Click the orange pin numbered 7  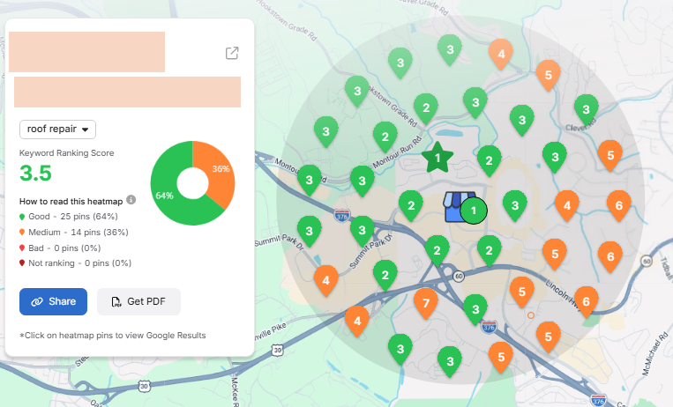426,303
